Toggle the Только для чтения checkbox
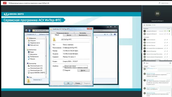The height and width of the screenshot is (97, 172). click(64, 67)
